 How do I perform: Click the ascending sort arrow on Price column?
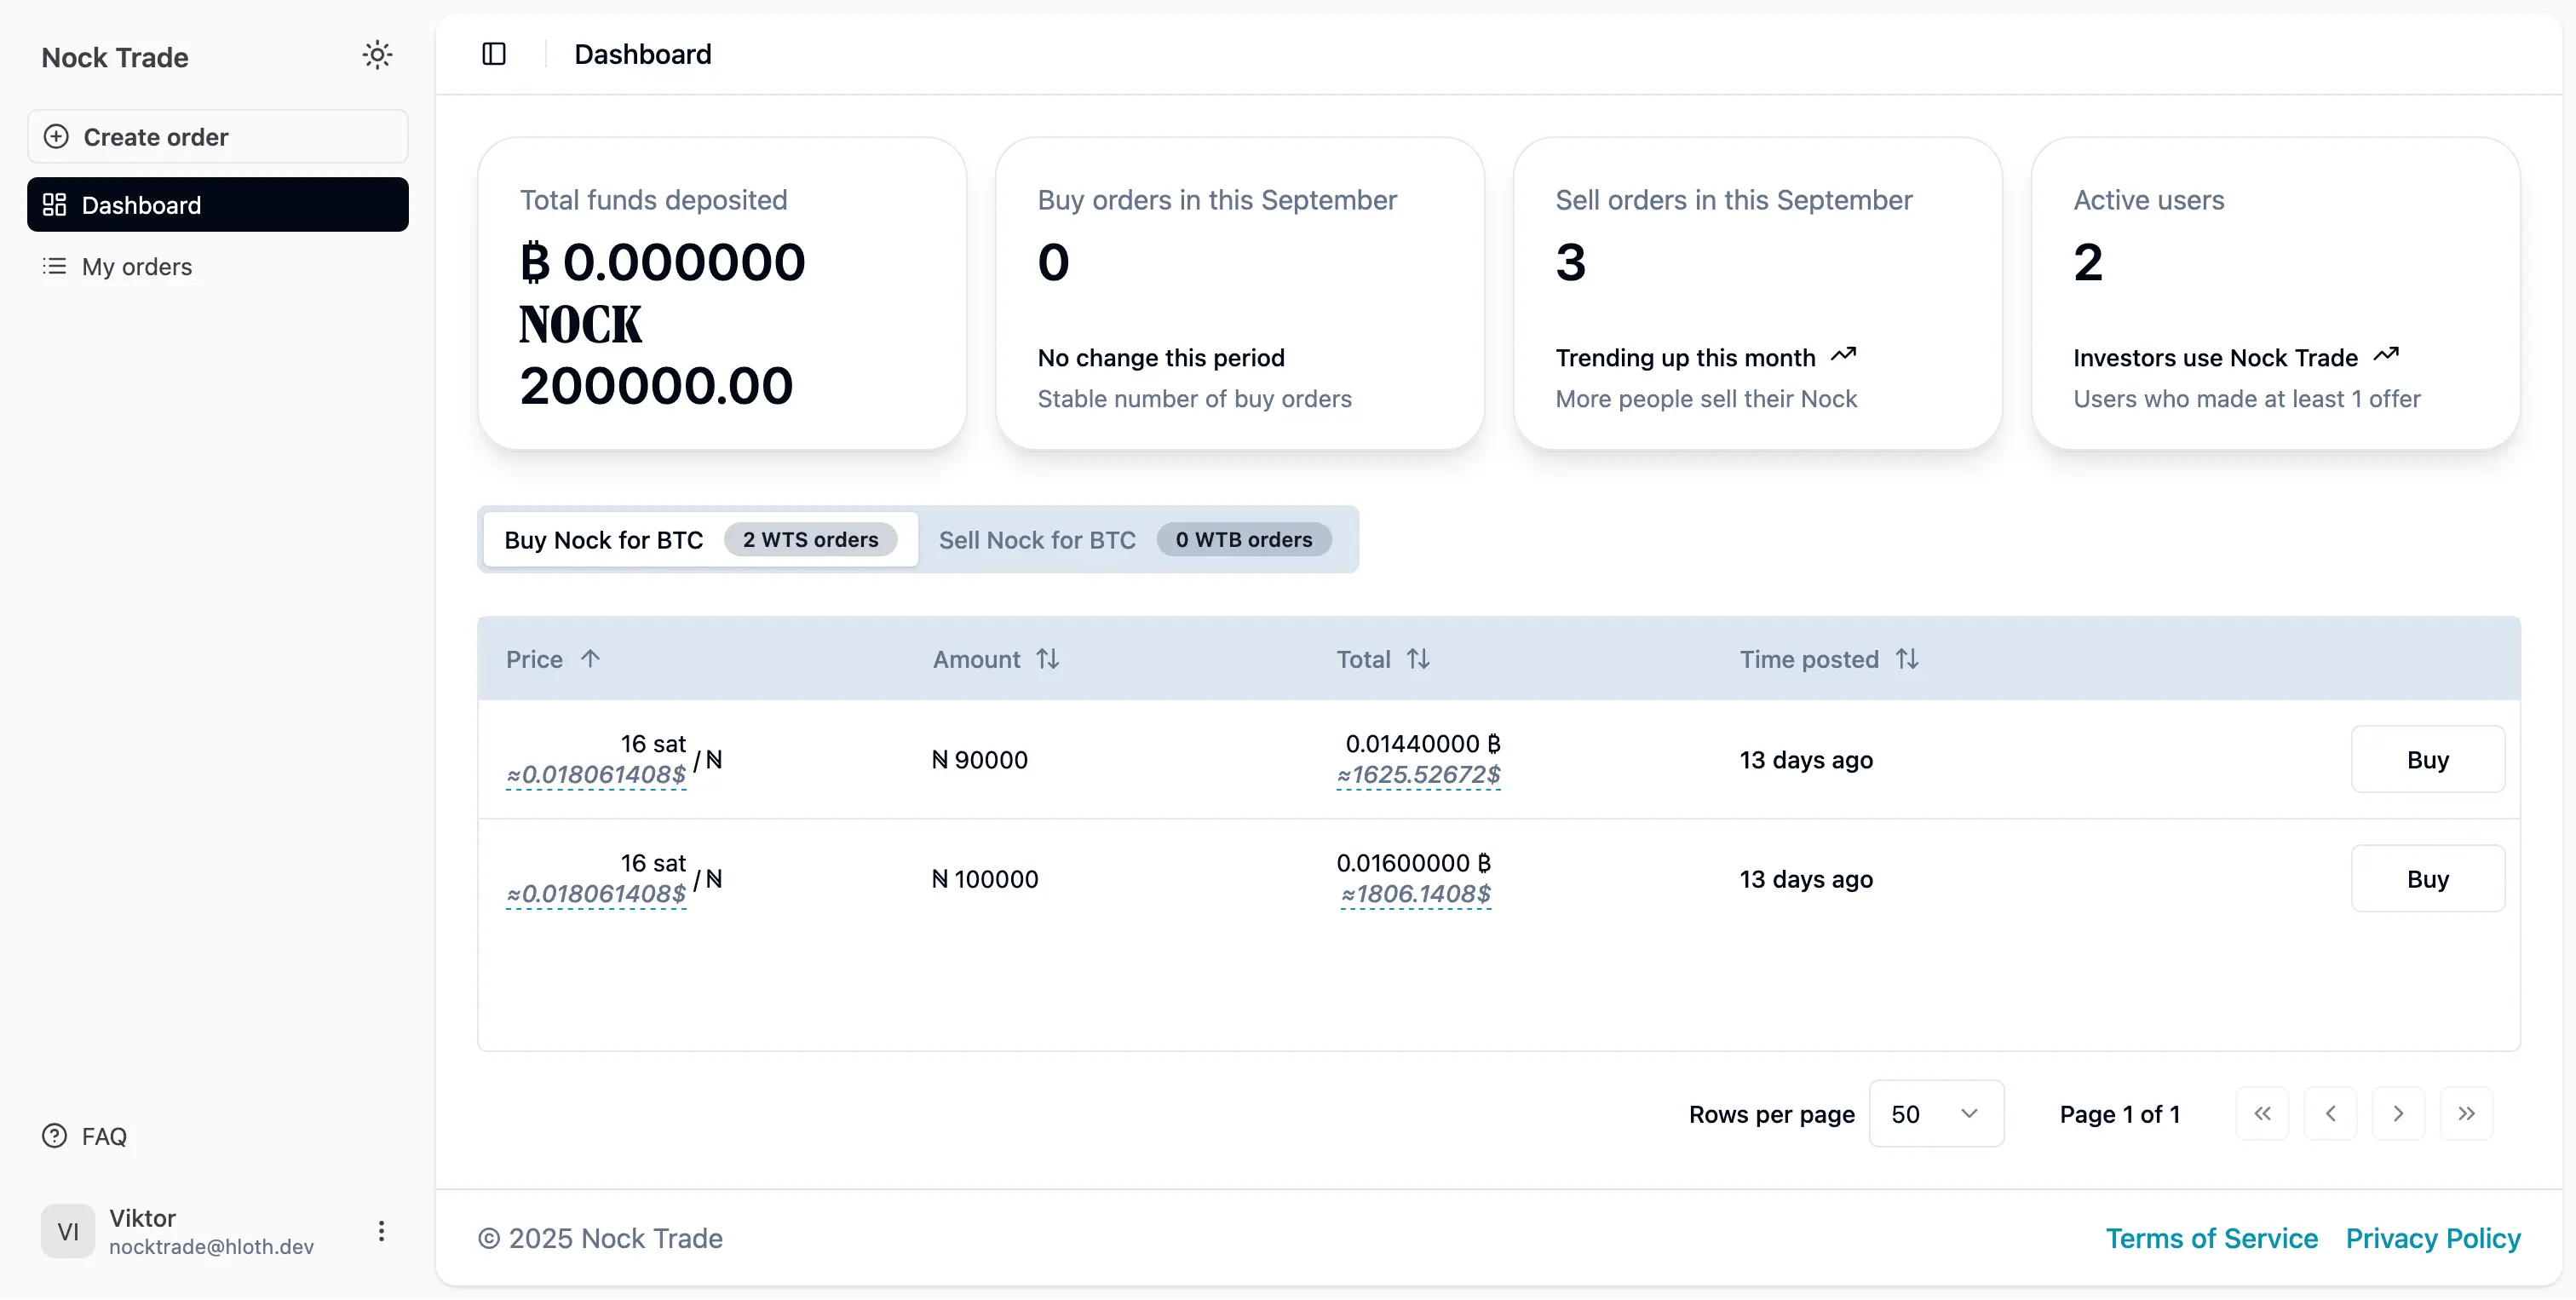click(x=592, y=658)
